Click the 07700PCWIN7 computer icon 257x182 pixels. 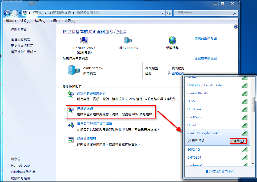click(x=84, y=40)
